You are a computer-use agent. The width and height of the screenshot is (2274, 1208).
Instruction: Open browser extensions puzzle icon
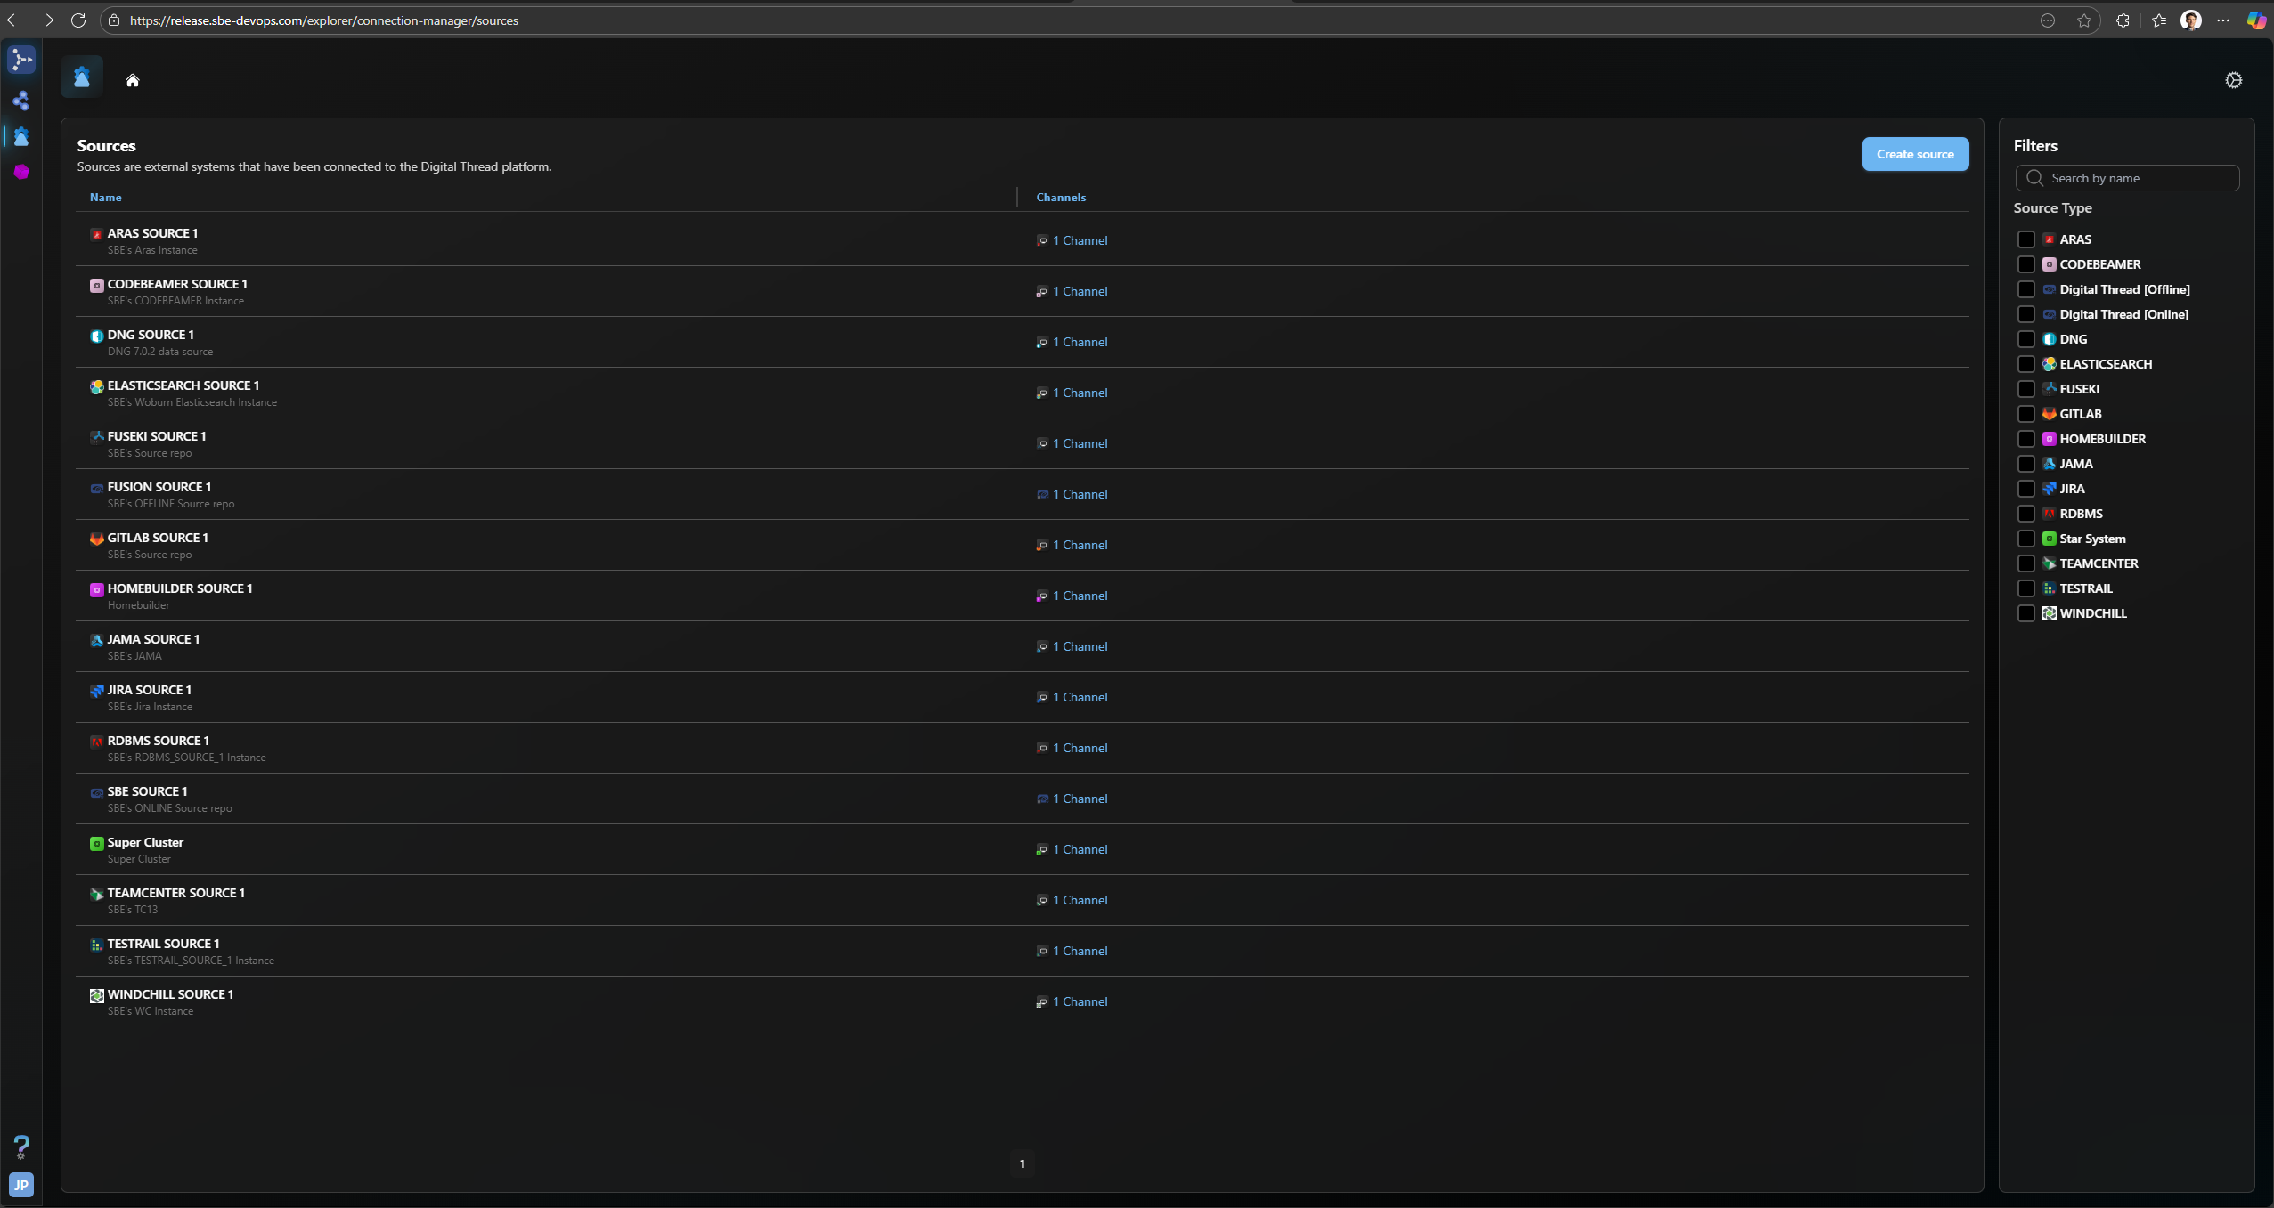(x=2123, y=20)
